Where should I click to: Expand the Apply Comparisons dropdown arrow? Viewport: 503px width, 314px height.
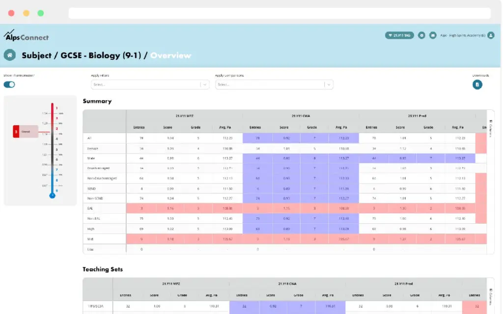point(328,84)
